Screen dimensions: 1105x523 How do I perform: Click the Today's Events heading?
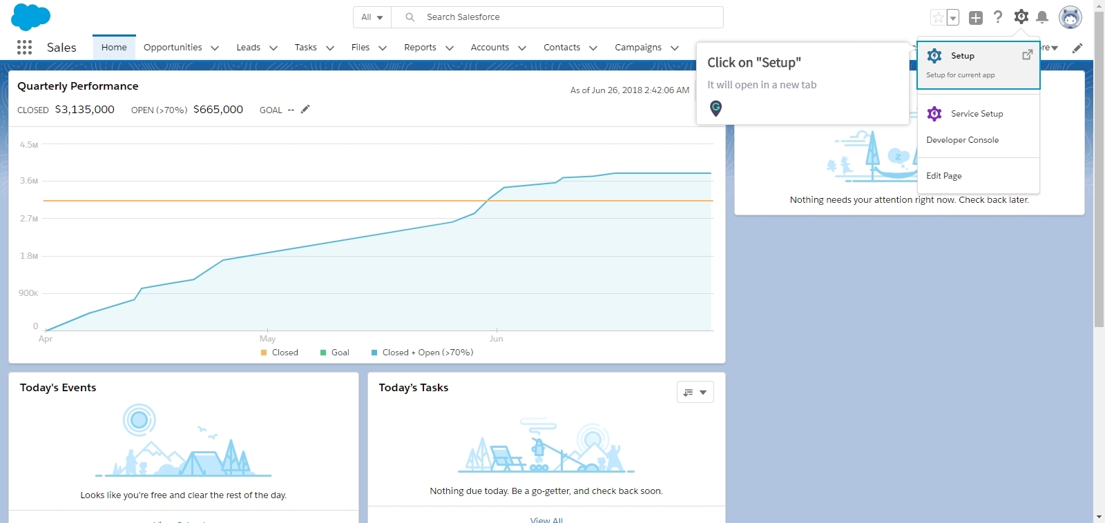(58, 388)
